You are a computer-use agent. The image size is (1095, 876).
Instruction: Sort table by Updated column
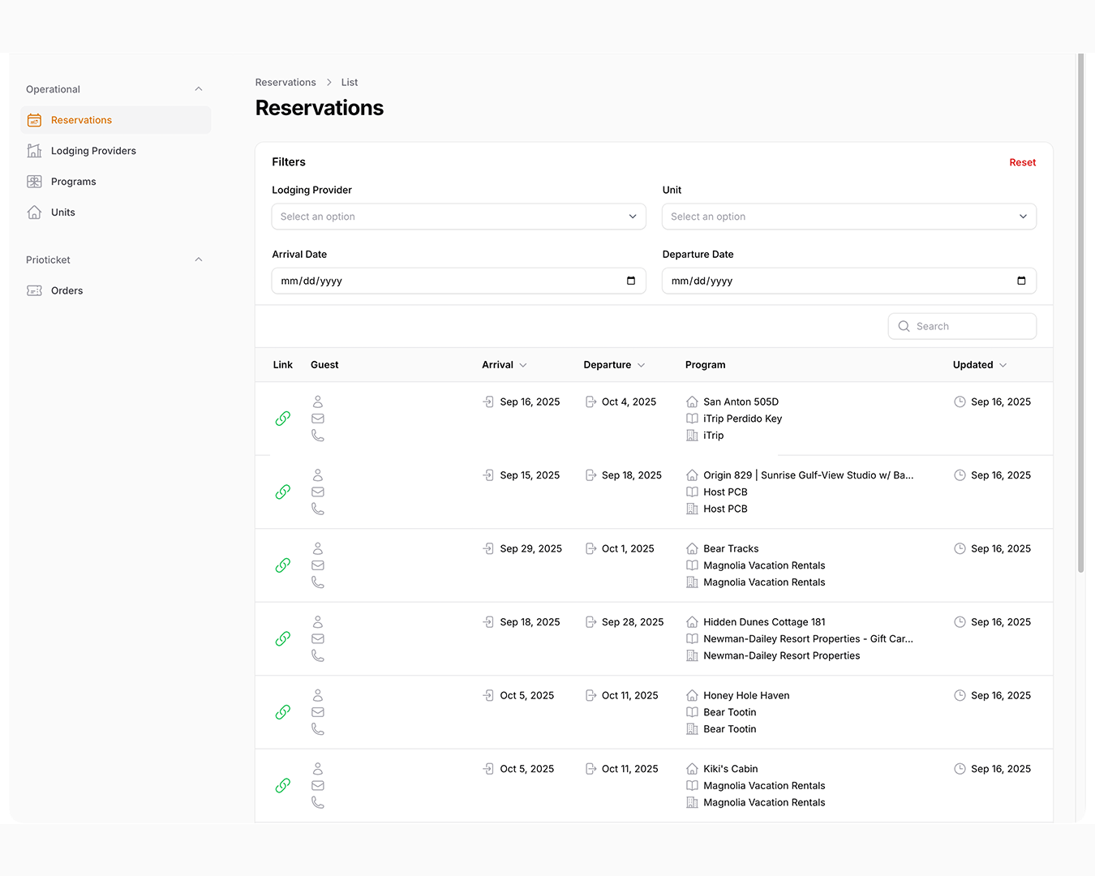[x=980, y=365]
